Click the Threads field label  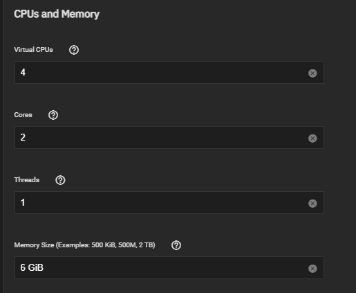27,180
